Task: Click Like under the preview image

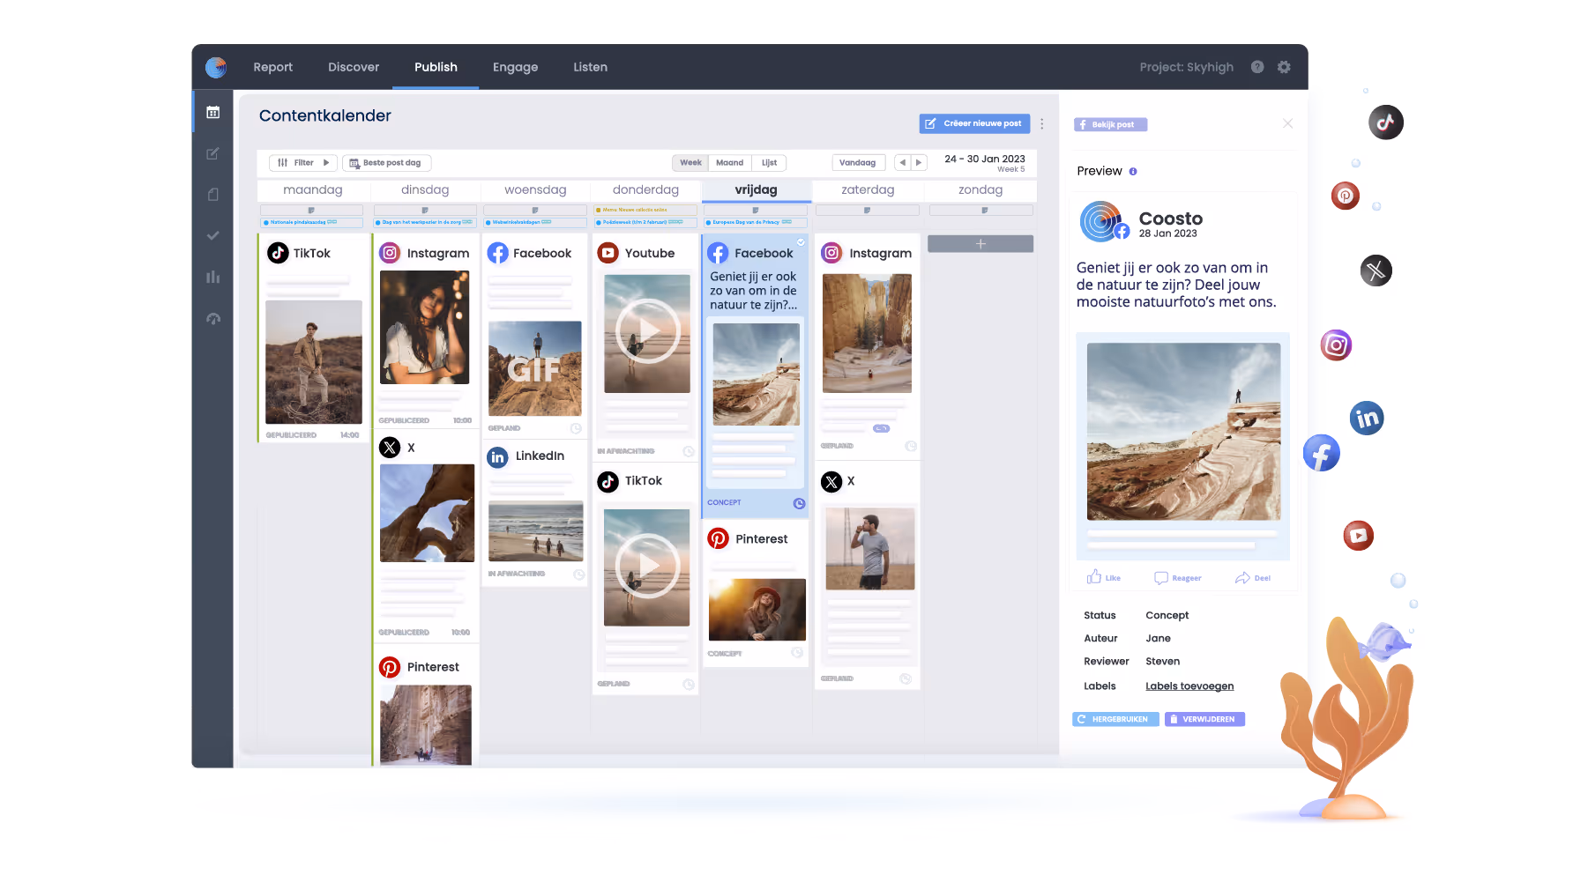Action: [1104, 577]
